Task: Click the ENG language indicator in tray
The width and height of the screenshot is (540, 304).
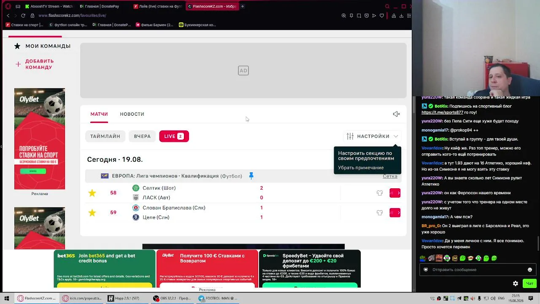Action: (501, 299)
